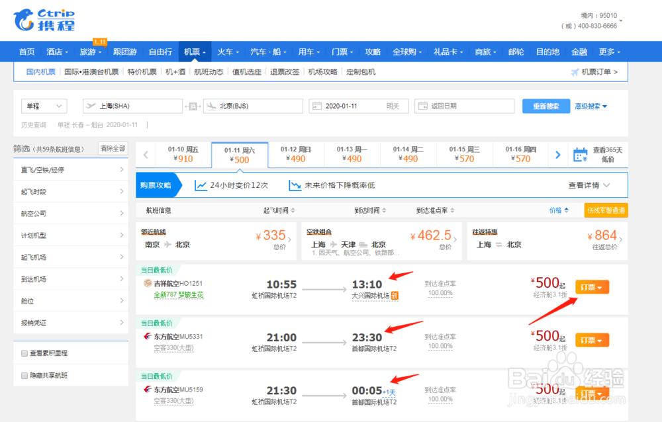This screenshot has width=662, height=422.
Task: Open the 酒店 menu in navigation bar
Action: pyautogui.click(x=57, y=52)
